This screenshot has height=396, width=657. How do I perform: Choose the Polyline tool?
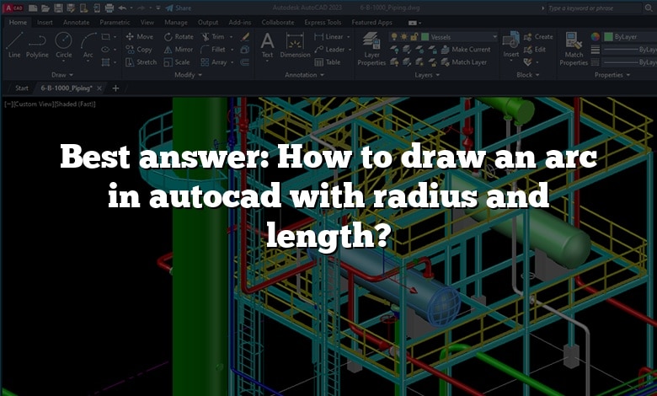tap(37, 44)
